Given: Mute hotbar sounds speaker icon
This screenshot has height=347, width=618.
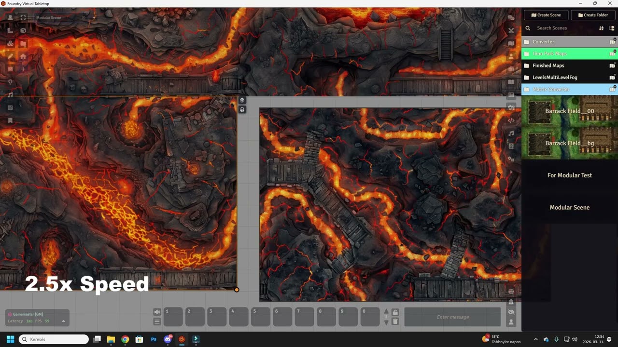Looking at the screenshot, I should click(x=157, y=312).
